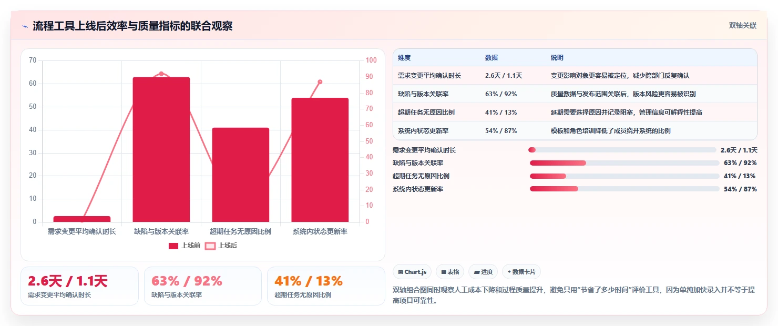Viewport: 778px width, 326px height.
Task: Click the 维度 column header
Action: click(x=404, y=57)
